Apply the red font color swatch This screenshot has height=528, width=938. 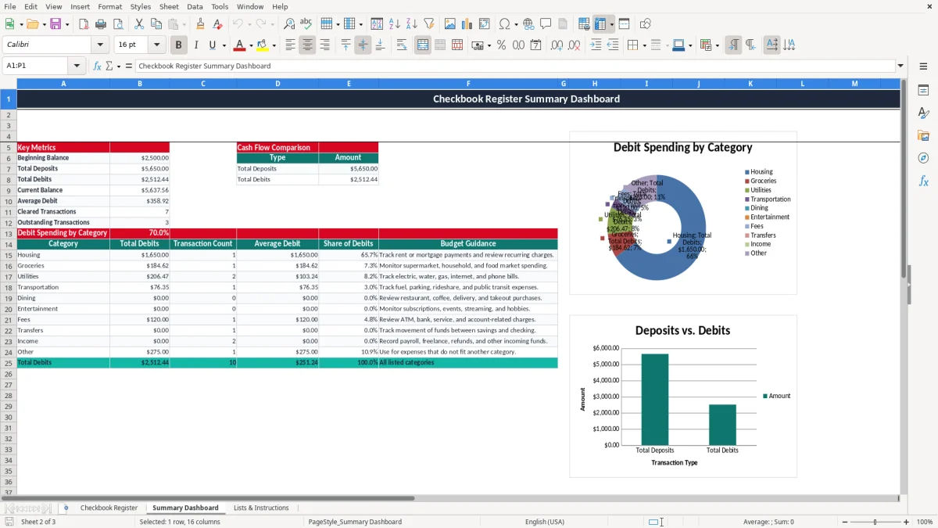point(239,45)
